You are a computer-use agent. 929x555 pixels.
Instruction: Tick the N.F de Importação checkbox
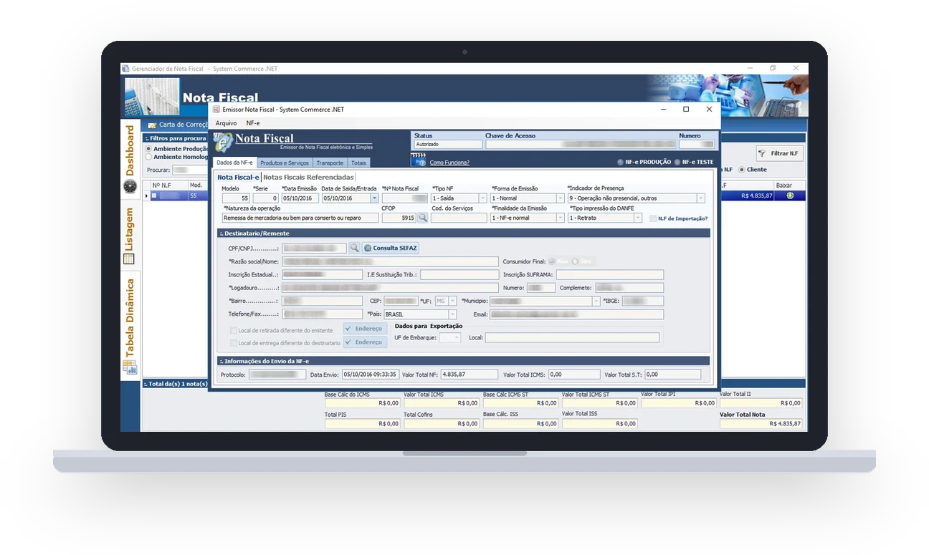(653, 218)
